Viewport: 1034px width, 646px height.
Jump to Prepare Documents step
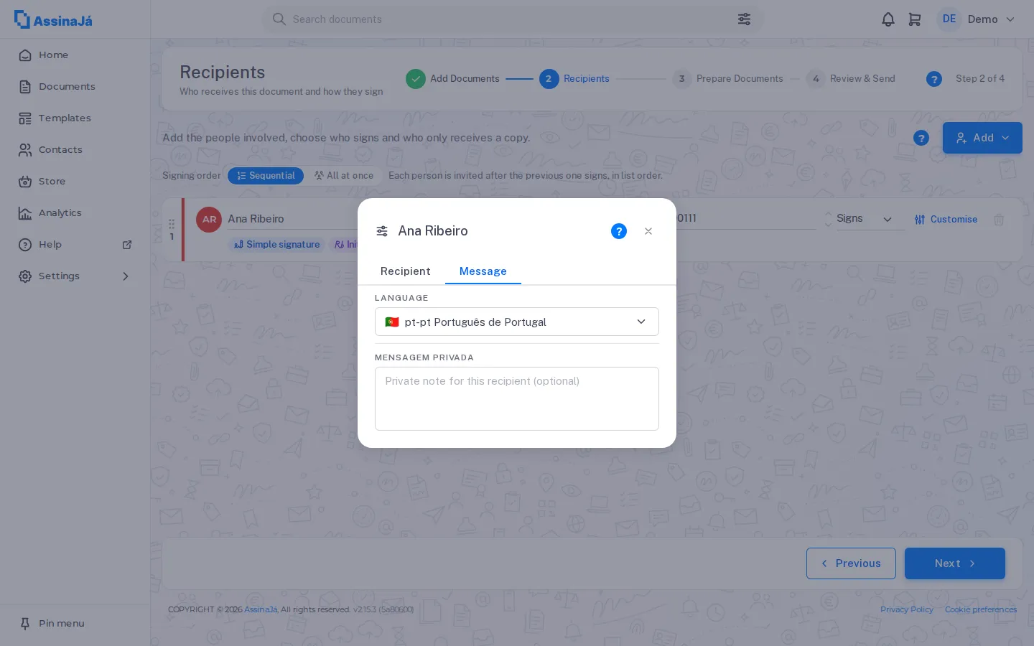(x=728, y=79)
